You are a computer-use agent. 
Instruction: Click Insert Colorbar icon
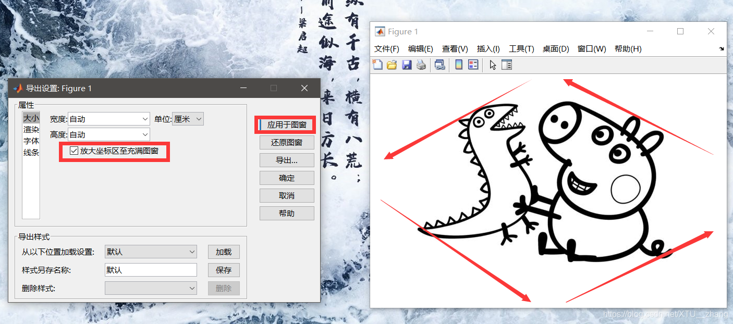pyautogui.click(x=459, y=65)
